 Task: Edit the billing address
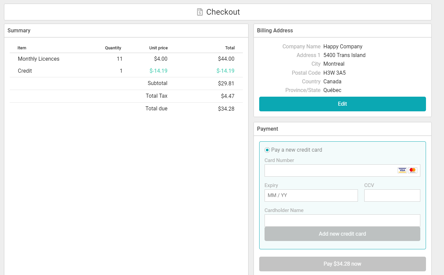click(342, 104)
